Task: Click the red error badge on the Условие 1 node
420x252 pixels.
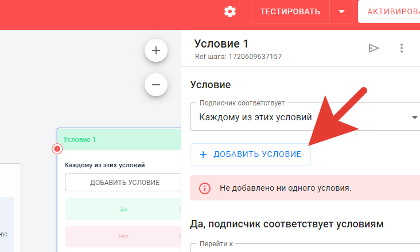Action: pos(57,148)
